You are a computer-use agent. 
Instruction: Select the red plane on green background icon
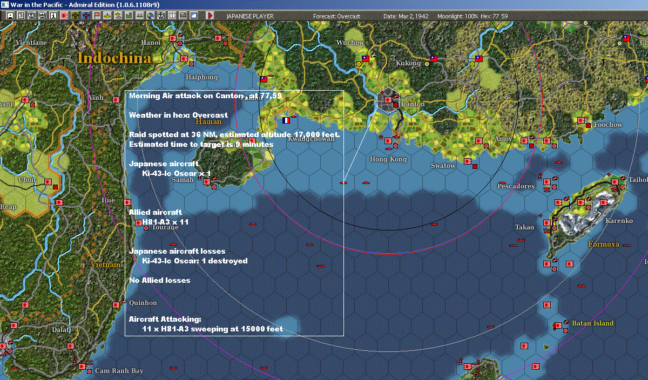tap(75, 16)
